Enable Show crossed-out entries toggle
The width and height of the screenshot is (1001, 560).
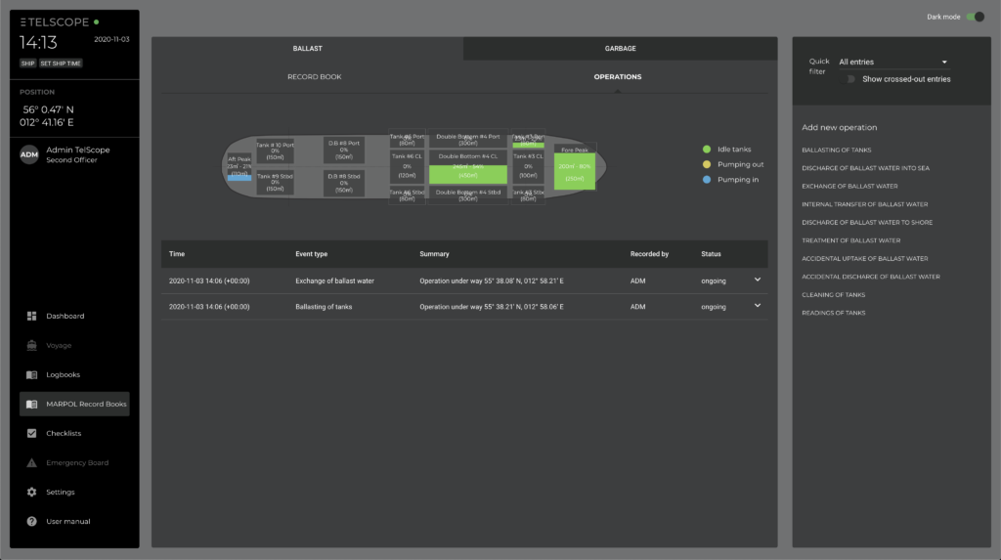pyautogui.click(x=851, y=79)
